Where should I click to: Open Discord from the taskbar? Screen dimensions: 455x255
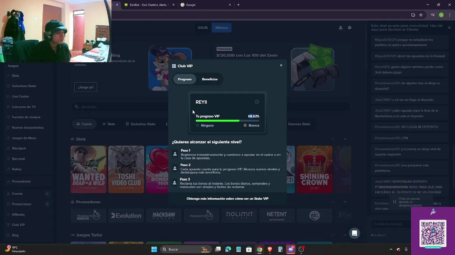point(291,249)
